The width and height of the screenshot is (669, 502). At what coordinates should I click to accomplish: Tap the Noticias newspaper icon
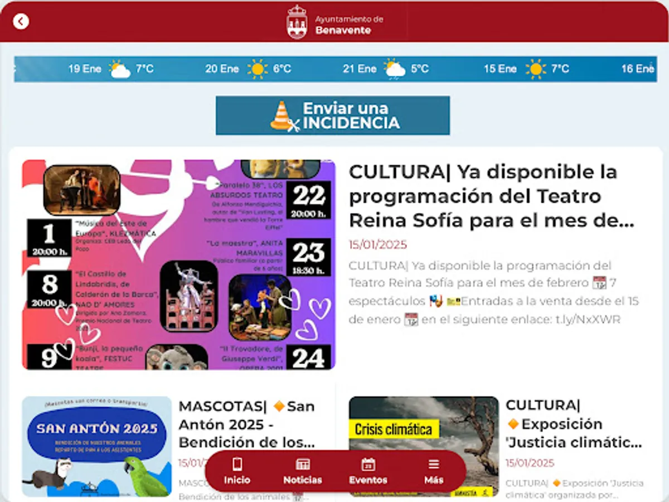pyautogui.click(x=303, y=464)
